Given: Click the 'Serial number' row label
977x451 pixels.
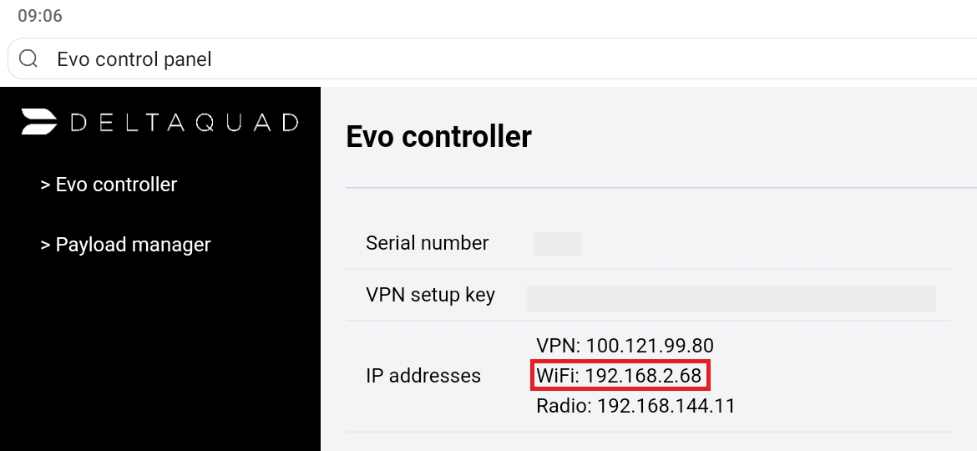Looking at the screenshot, I should tap(427, 243).
